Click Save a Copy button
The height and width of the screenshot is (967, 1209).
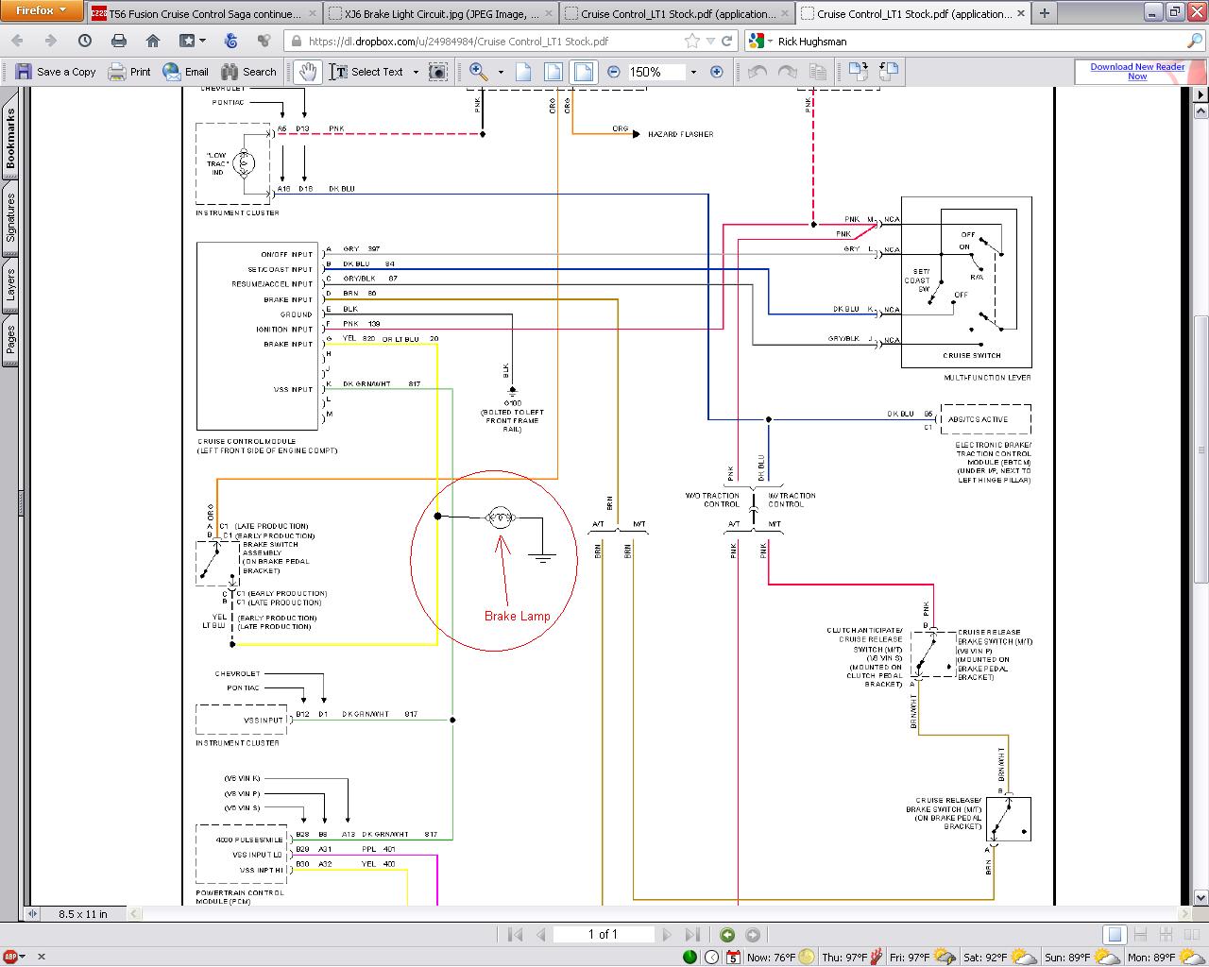click(x=56, y=72)
